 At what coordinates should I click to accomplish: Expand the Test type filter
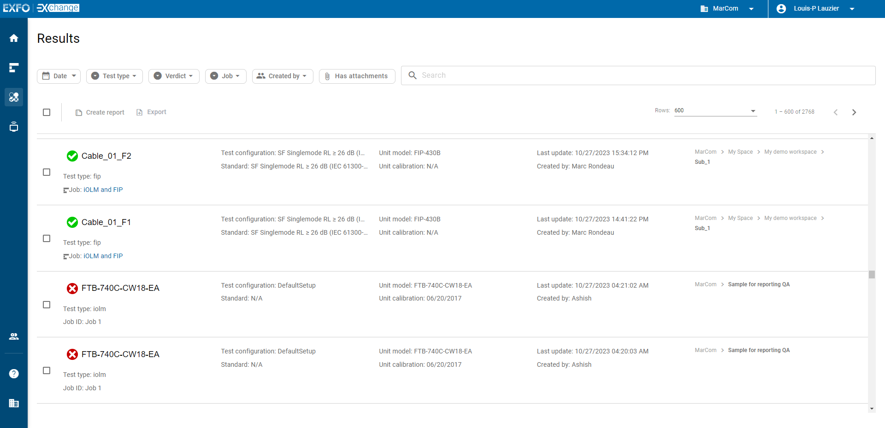114,76
